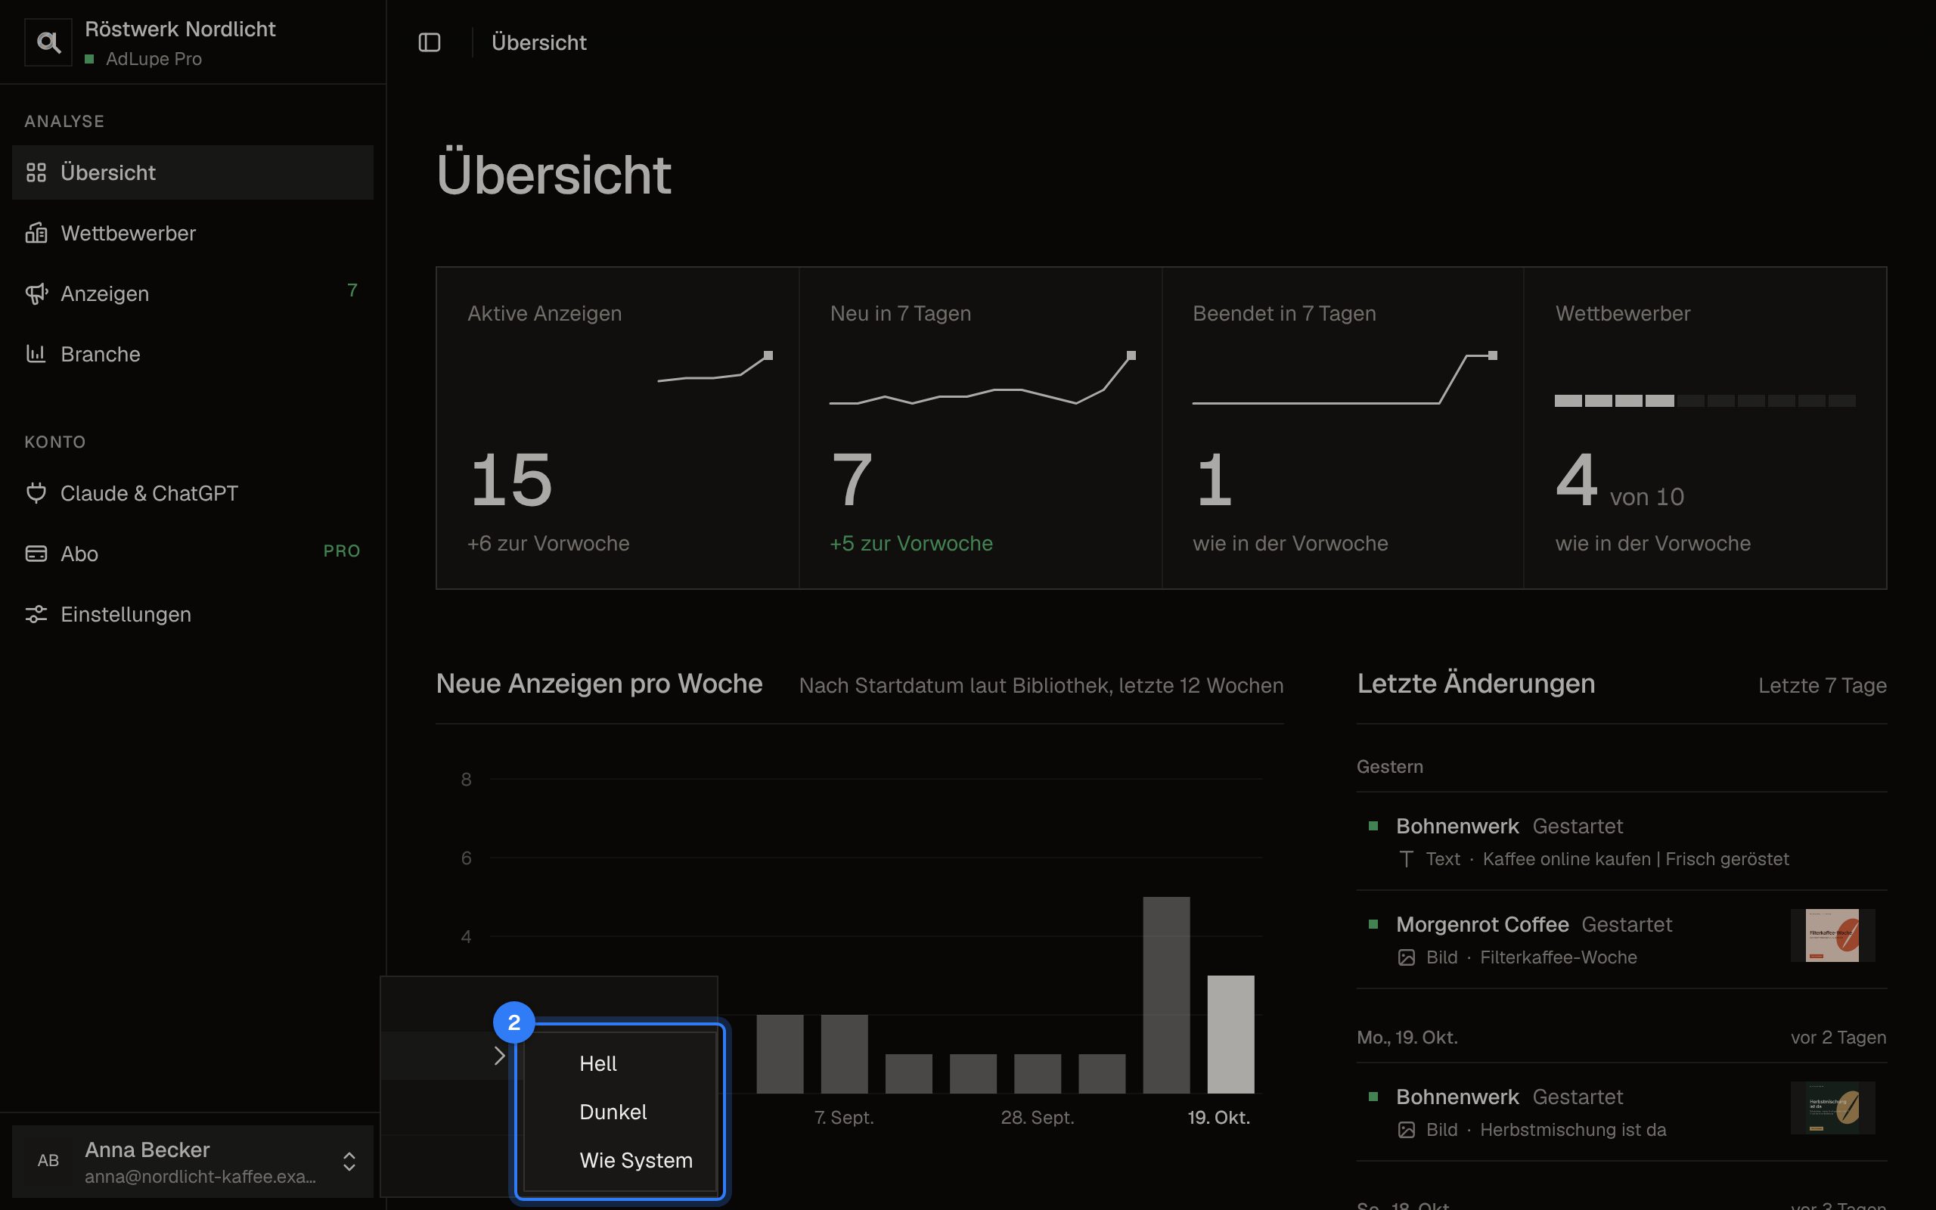This screenshot has width=1936, height=1210.
Task: Go to Übersicht via grid icon
Action: tap(36, 172)
